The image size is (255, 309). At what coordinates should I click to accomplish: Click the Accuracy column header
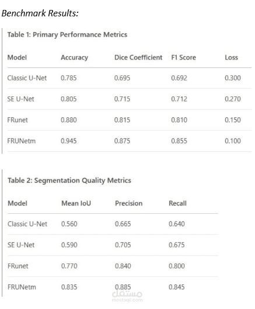75,58
